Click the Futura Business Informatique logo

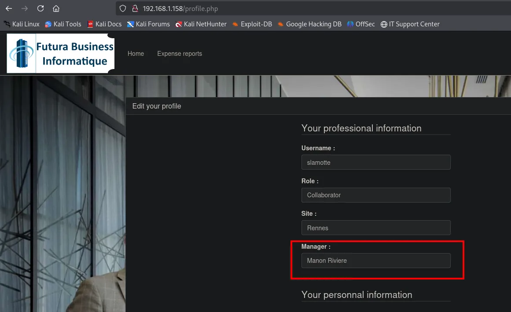click(61, 53)
